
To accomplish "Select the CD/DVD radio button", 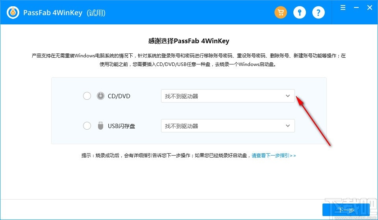I will [x=87, y=96].
